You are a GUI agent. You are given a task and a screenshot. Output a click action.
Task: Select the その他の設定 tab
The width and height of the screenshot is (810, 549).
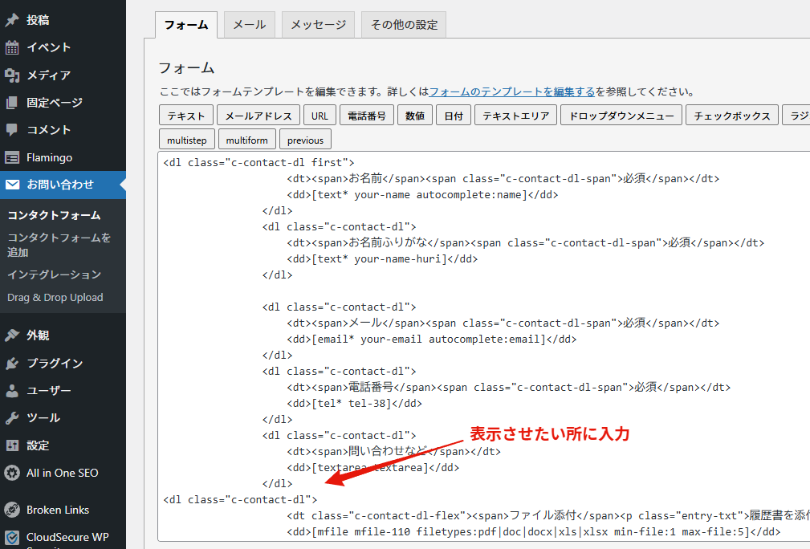404,25
